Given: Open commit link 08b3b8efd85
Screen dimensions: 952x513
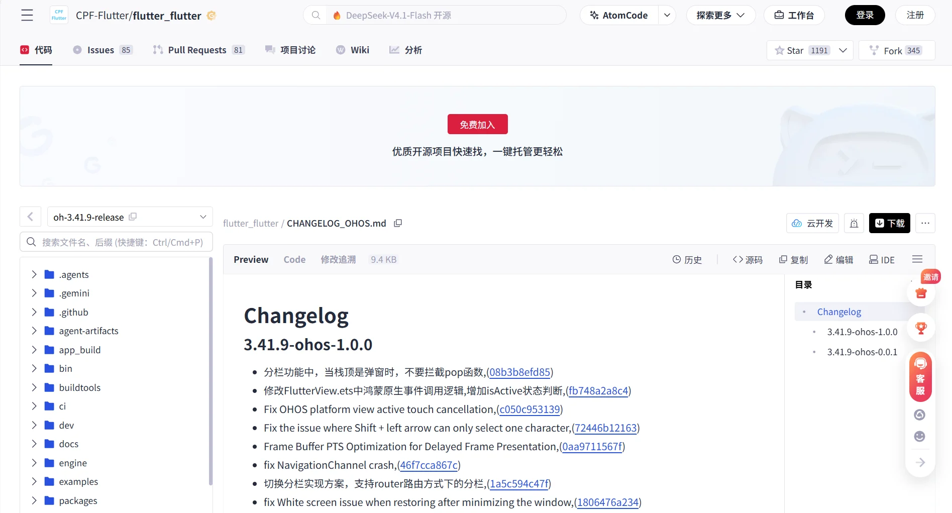Looking at the screenshot, I should pos(520,372).
